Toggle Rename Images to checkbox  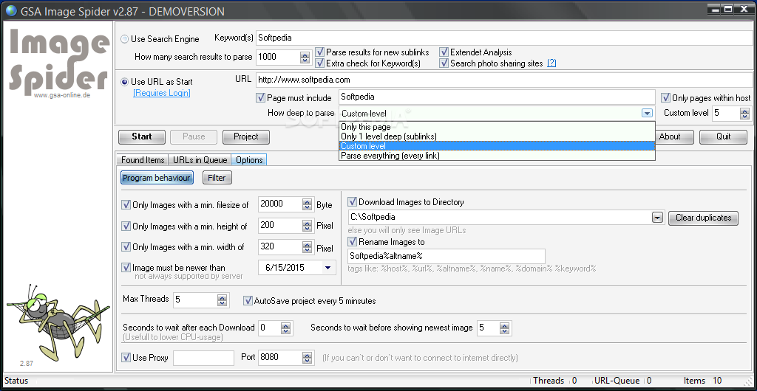click(352, 242)
